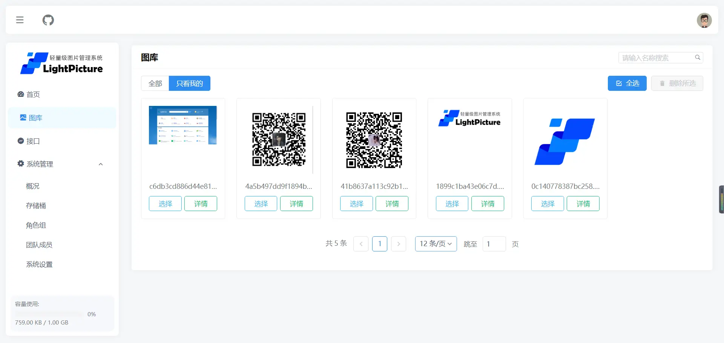Viewport: 724px width, 343px height.
Task: Visit the GitHub repository icon
Action: click(x=48, y=20)
